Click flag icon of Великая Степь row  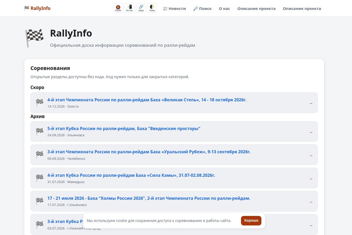coord(40,103)
